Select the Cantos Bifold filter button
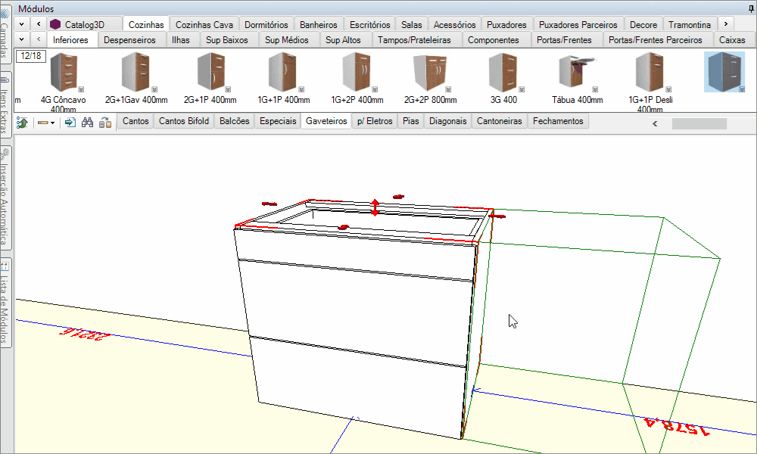Viewport: 757px width, 454px height. pyautogui.click(x=183, y=121)
